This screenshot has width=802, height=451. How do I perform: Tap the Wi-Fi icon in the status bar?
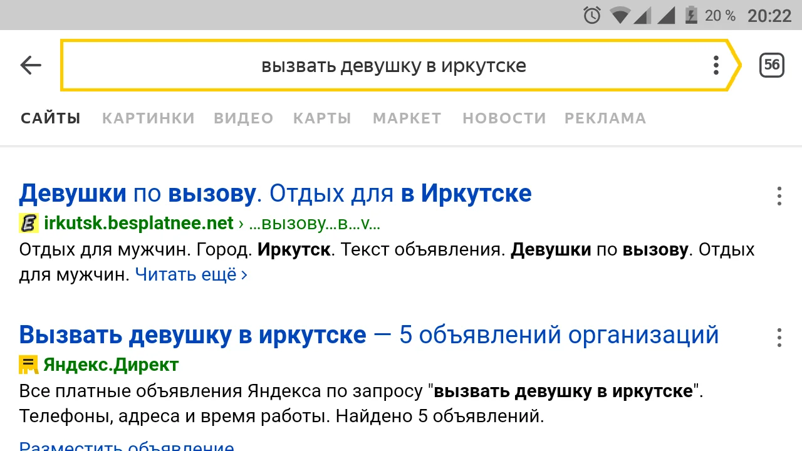[x=619, y=15]
